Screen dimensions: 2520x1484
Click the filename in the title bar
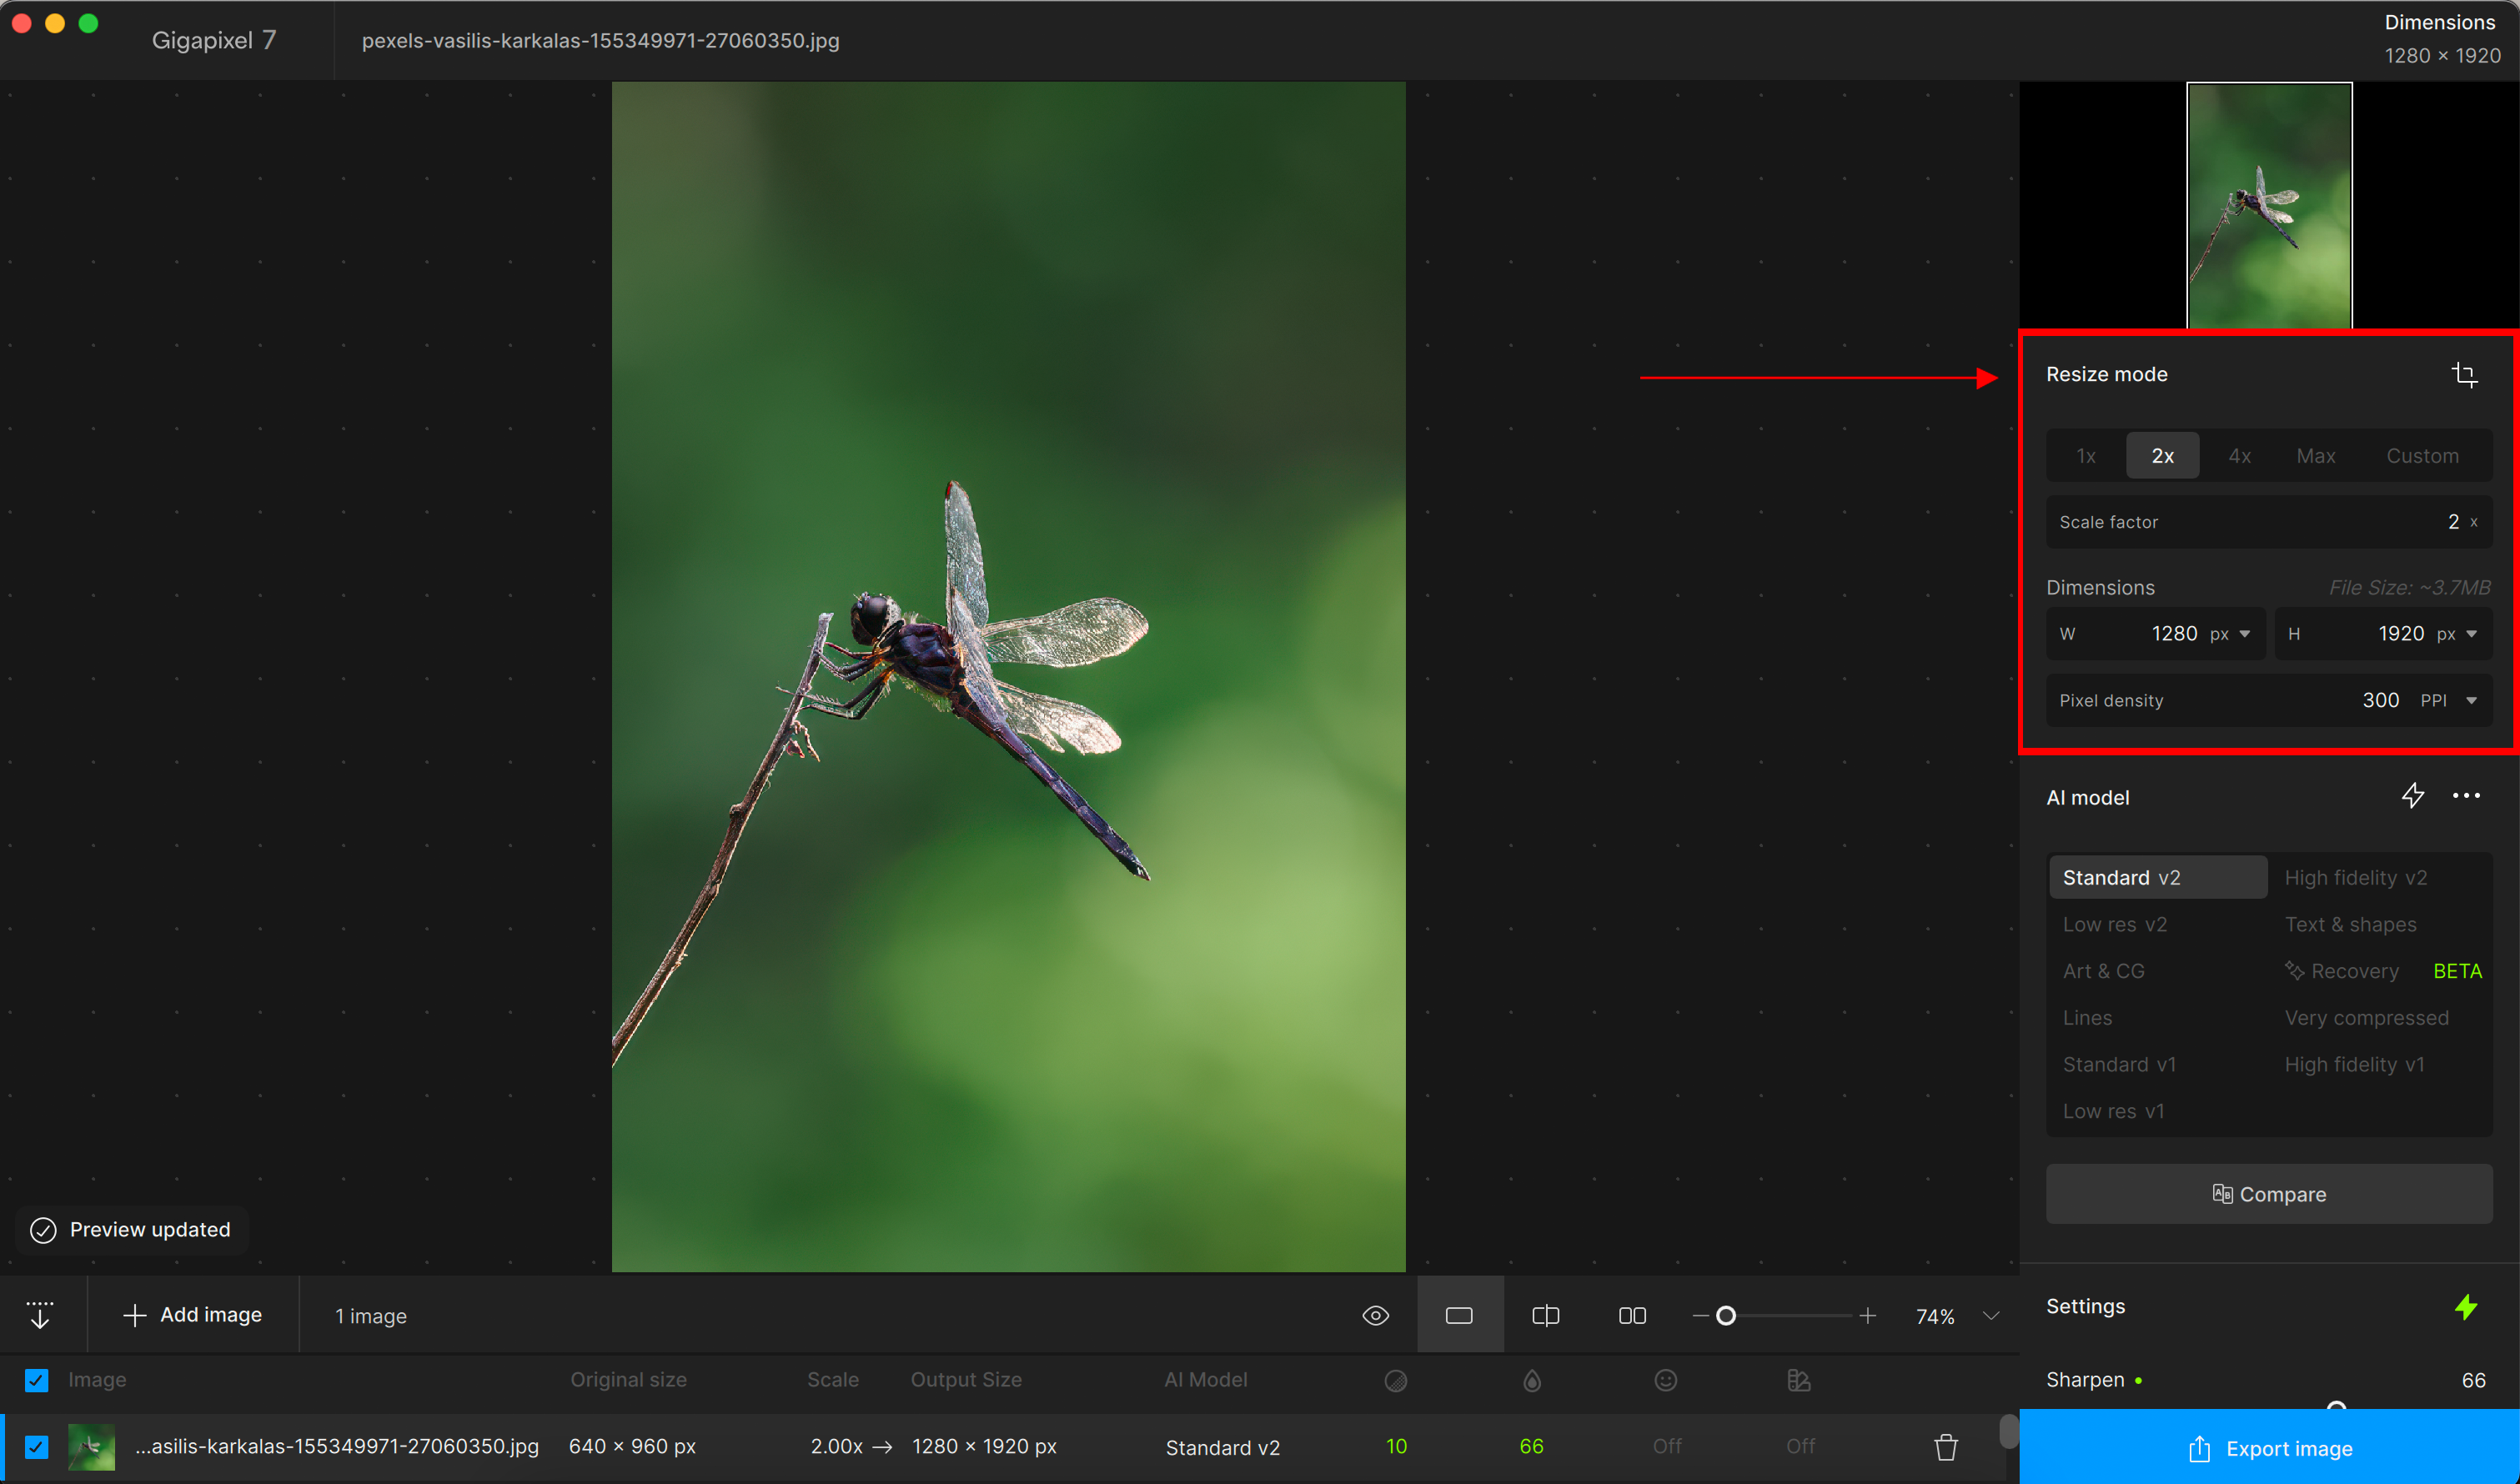click(600, 41)
